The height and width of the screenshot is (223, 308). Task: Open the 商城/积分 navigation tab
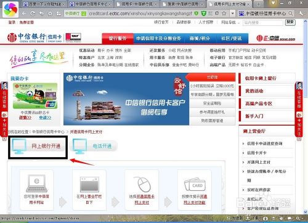pyautogui.click(x=200, y=38)
